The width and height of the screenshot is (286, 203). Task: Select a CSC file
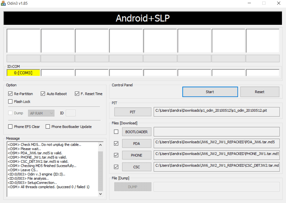(136, 167)
